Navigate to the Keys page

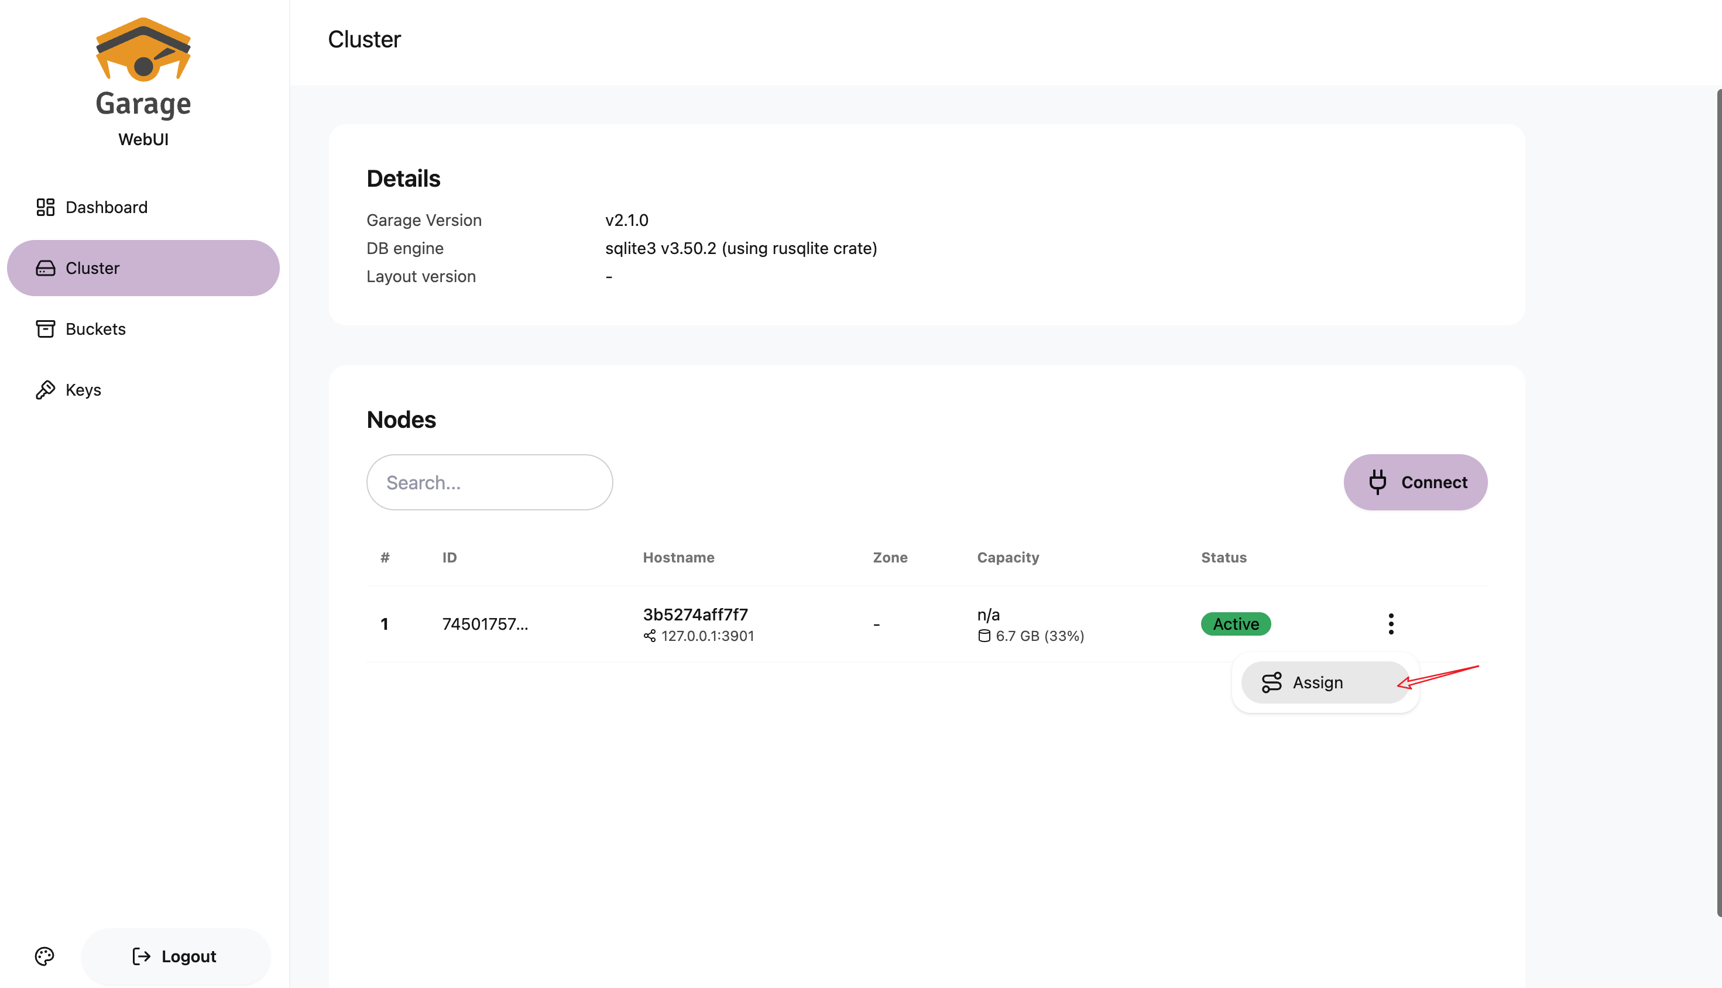(84, 389)
